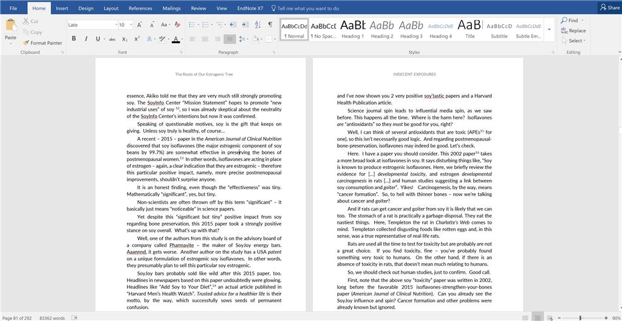Screen dimensions: 622x321
Task: Click the zoom slider handle
Action: (x=580, y=318)
